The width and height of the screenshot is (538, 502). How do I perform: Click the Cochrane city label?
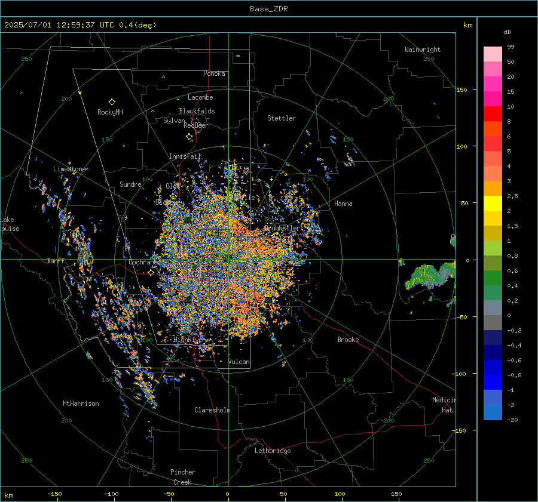[143, 262]
